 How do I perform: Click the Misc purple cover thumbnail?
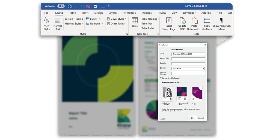click(197, 94)
